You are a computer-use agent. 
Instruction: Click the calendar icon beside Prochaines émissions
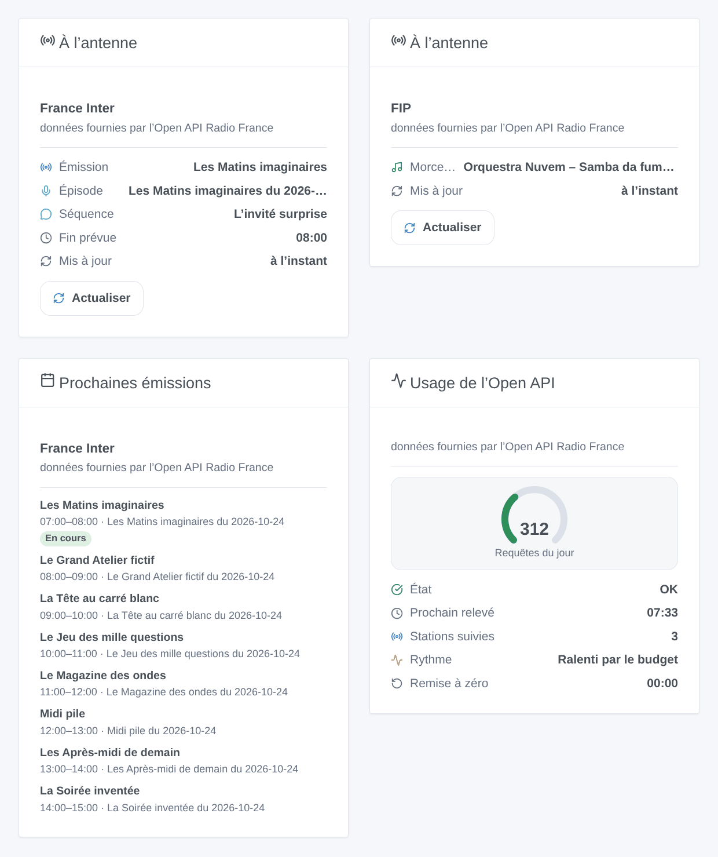point(47,381)
